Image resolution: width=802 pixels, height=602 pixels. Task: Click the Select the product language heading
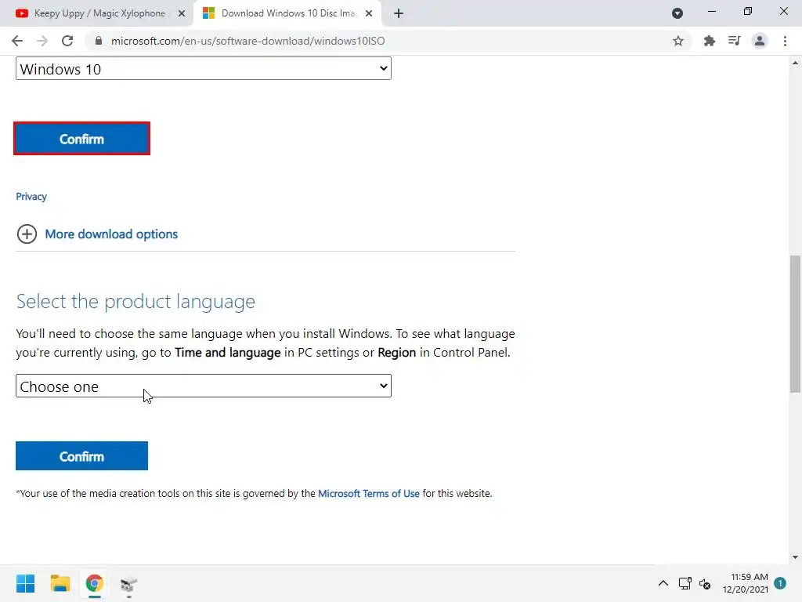[135, 301]
